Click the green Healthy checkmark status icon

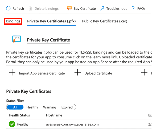tap(12, 124)
